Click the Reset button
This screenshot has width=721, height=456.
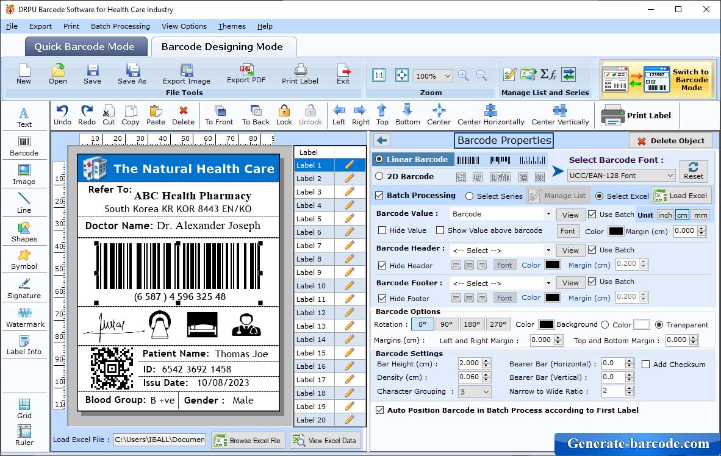pos(694,171)
